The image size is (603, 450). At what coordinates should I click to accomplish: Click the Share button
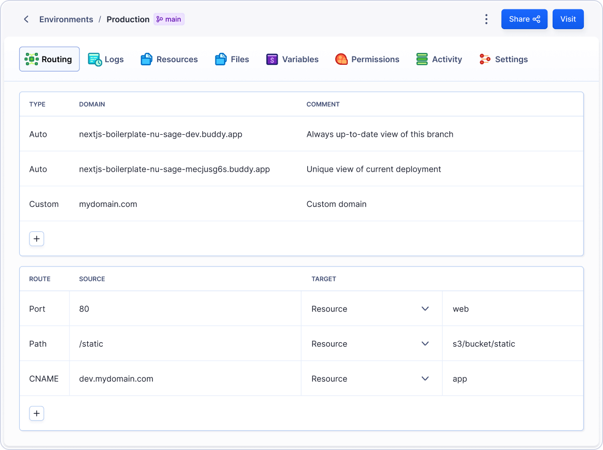pos(524,19)
